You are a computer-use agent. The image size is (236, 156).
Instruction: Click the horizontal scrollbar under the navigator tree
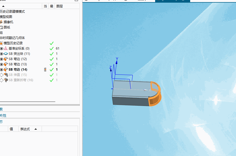click(28, 102)
